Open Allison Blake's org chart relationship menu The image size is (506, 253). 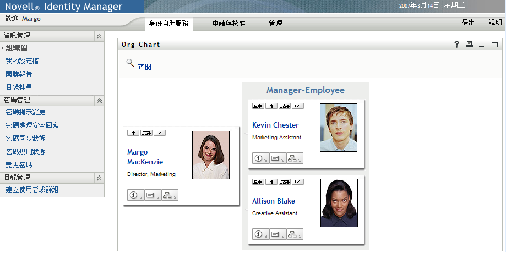click(295, 234)
